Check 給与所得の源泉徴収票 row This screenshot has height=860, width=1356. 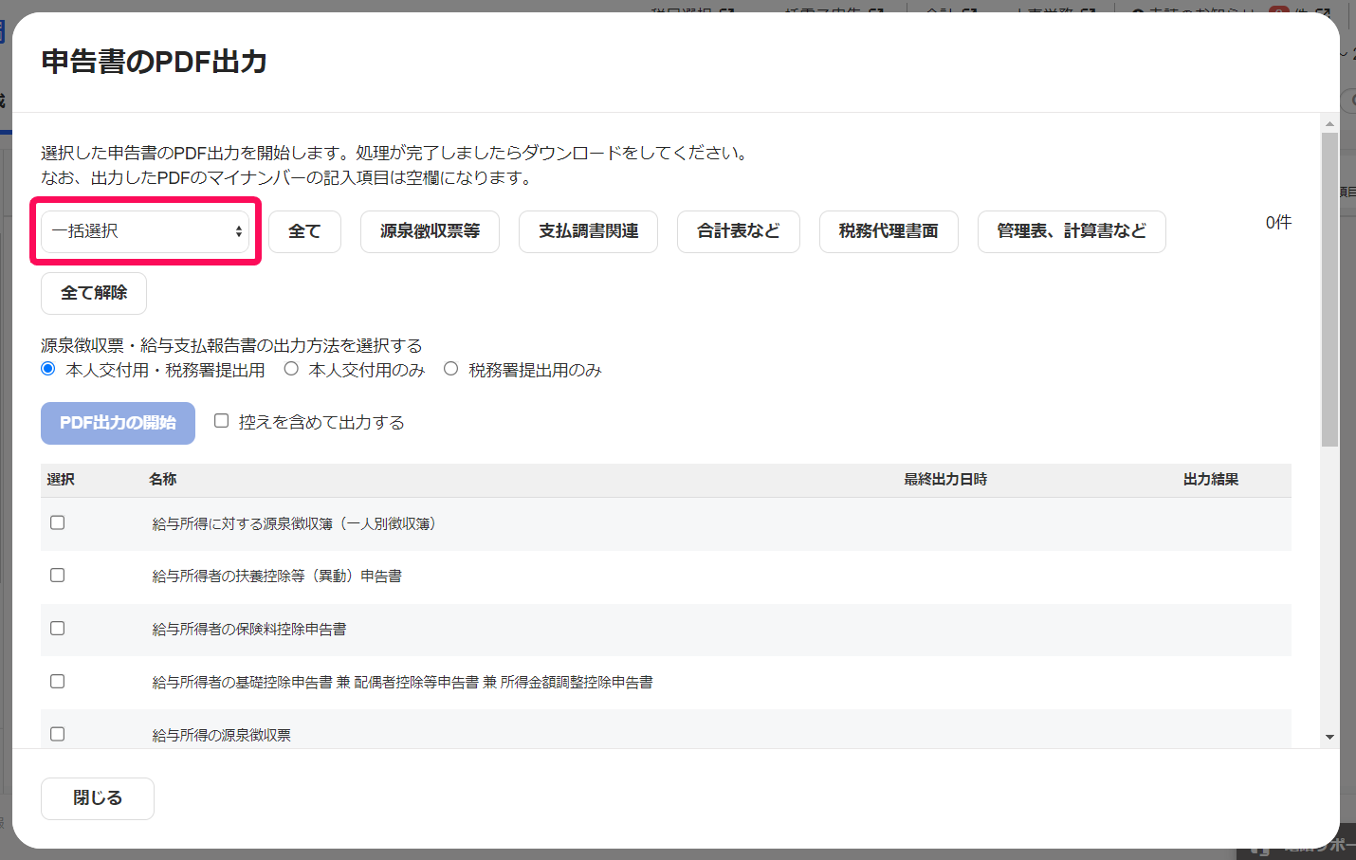click(58, 734)
